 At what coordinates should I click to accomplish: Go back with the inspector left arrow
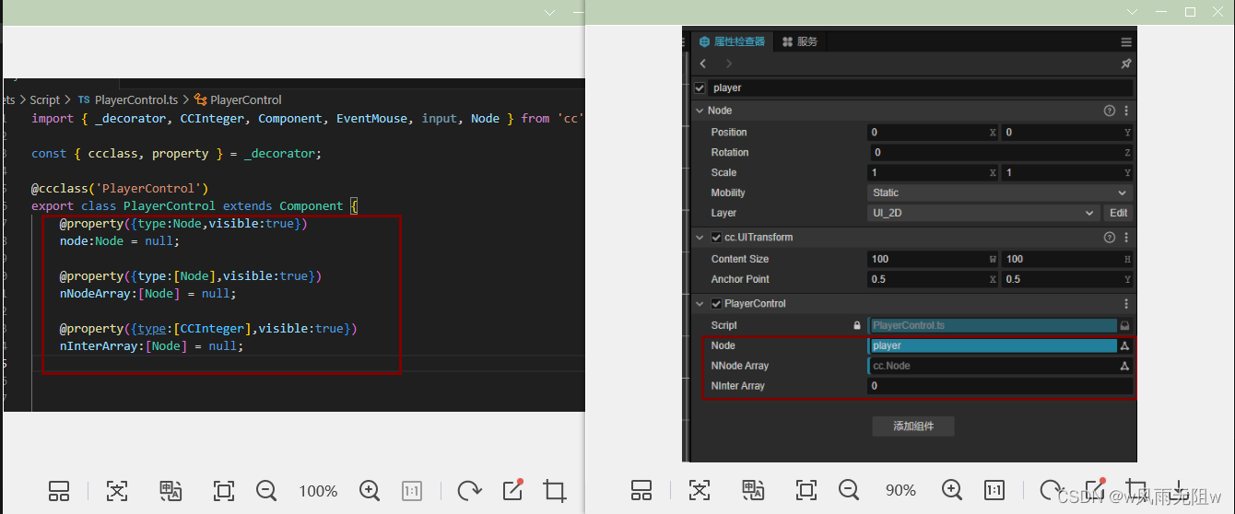[703, 64]
